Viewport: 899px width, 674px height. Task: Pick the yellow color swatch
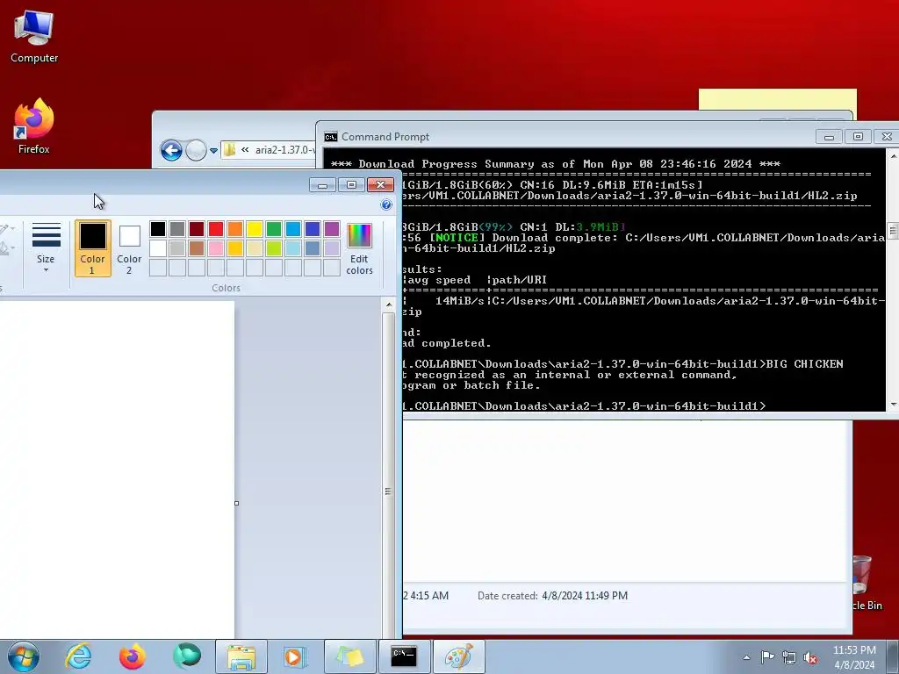(x=255, y=229)
